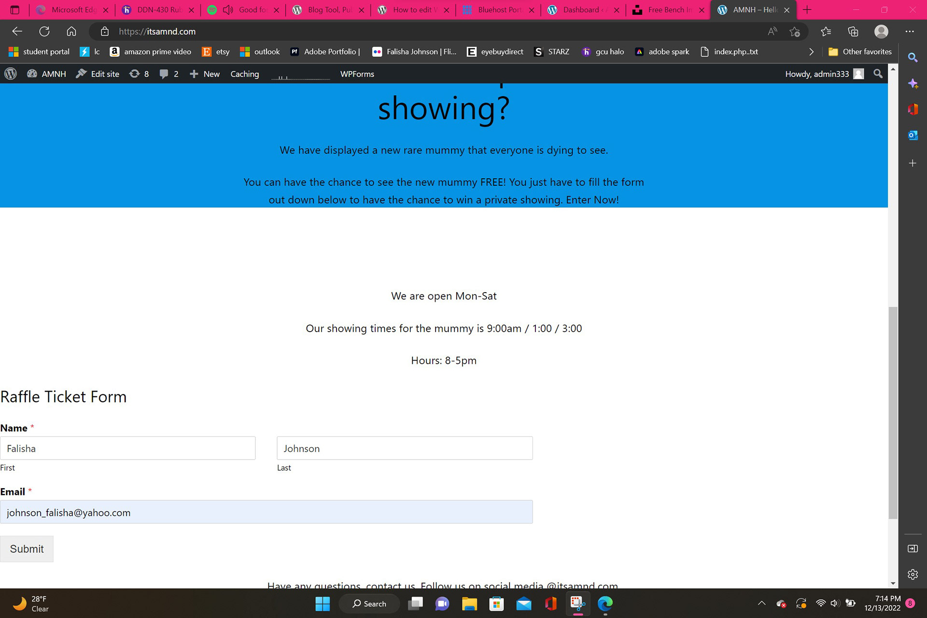Expand hidden bookmarks chevron
This screenshot has width=927, height=618.
tap(811, 52)
